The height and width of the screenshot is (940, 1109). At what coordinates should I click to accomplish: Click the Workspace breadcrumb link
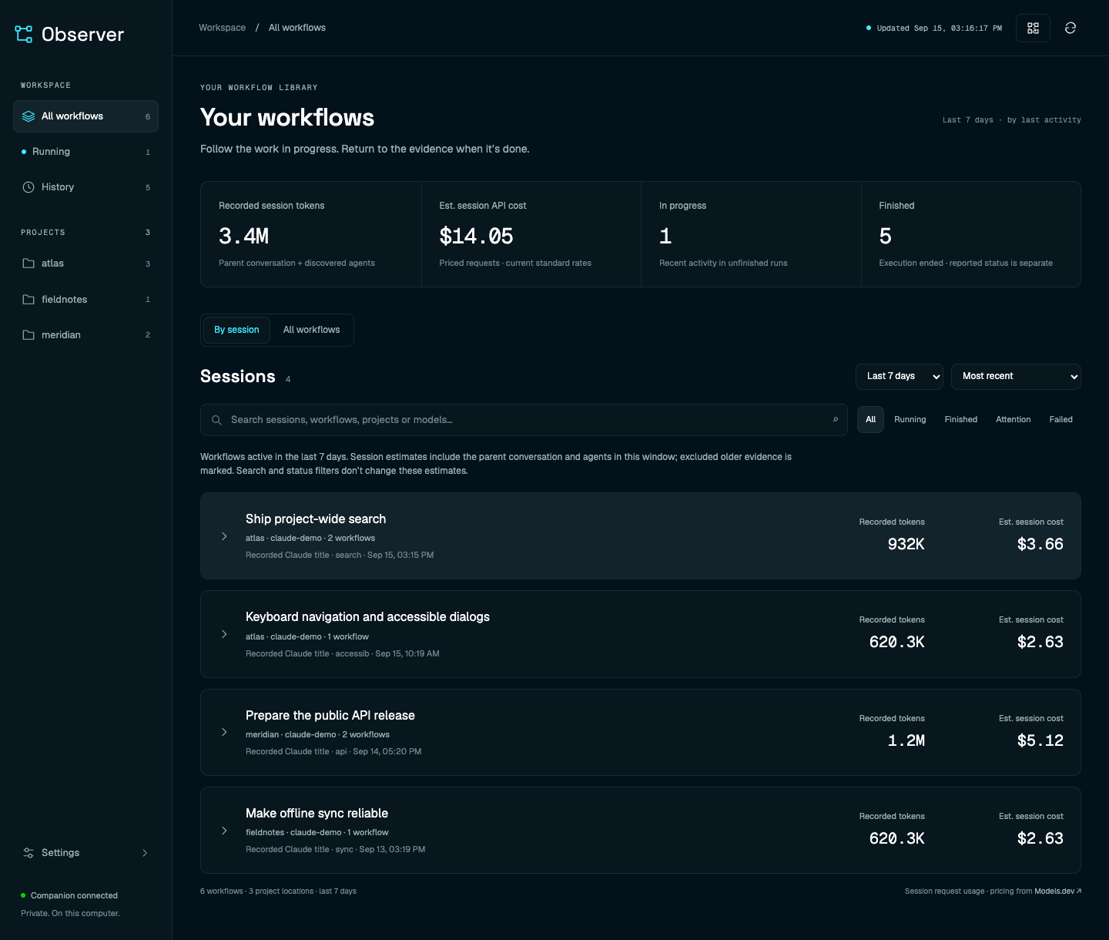223,28
